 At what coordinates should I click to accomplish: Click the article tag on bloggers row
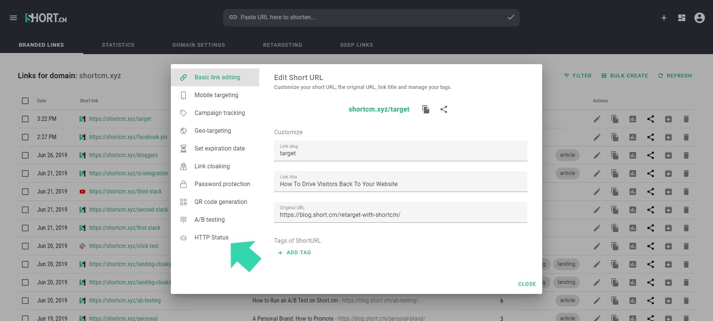(567, 155)
